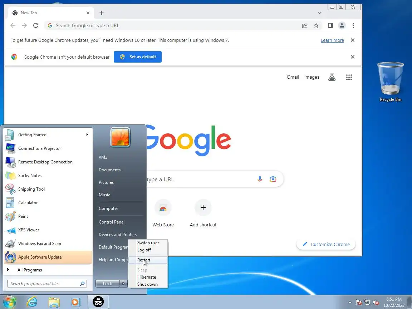Open Computer from Start menu
The width and height of the screenshot is (412, 309).
pos(108,209)
